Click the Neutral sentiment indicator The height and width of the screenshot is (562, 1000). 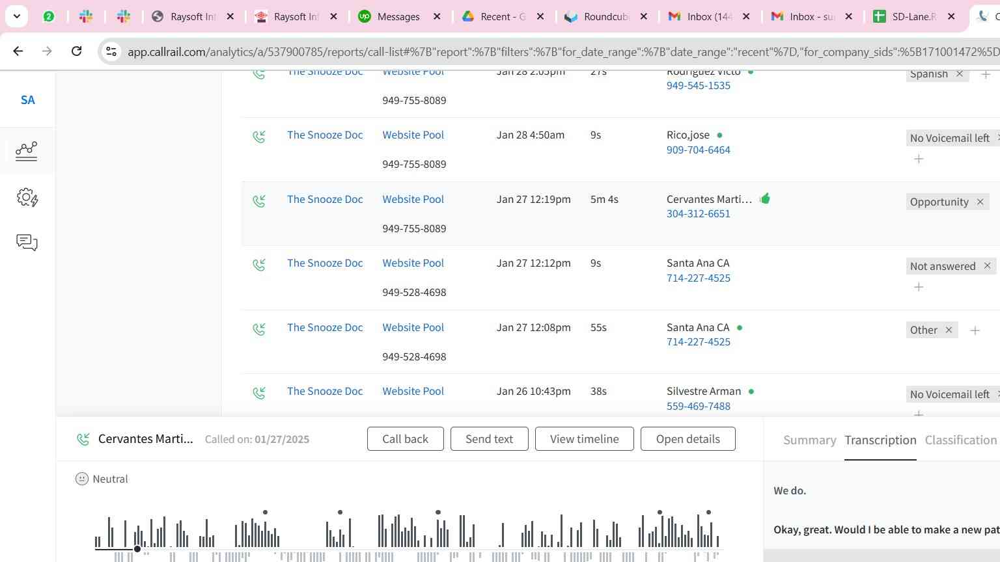pos(102,479)
